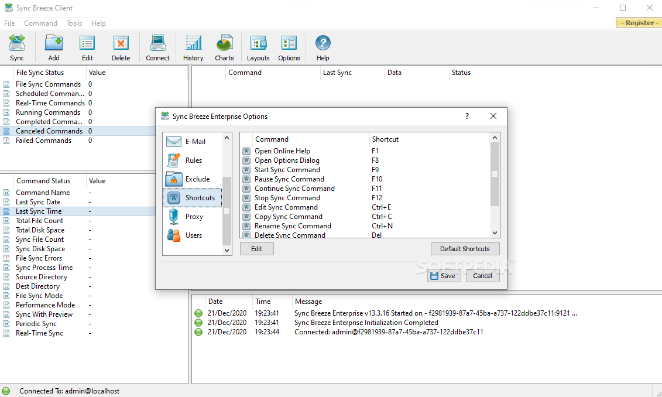This screenshot has width=662, height=397.
Task: Click the Delete toolbar icon
Action: pos(121,48)
